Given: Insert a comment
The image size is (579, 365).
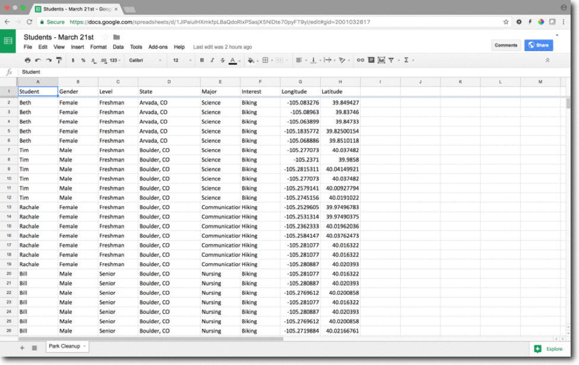Looking at the screenshot, I should coord(371,60).
